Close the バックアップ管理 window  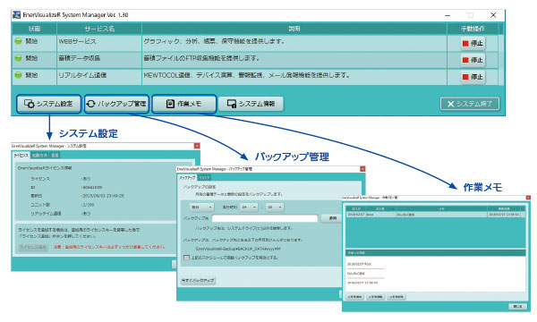(x=362, y=169)
